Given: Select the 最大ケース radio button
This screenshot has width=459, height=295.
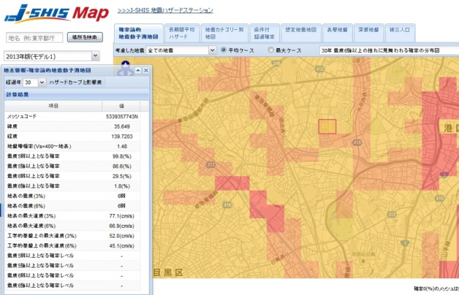Looking at the screenshot, I should [271, 50].
